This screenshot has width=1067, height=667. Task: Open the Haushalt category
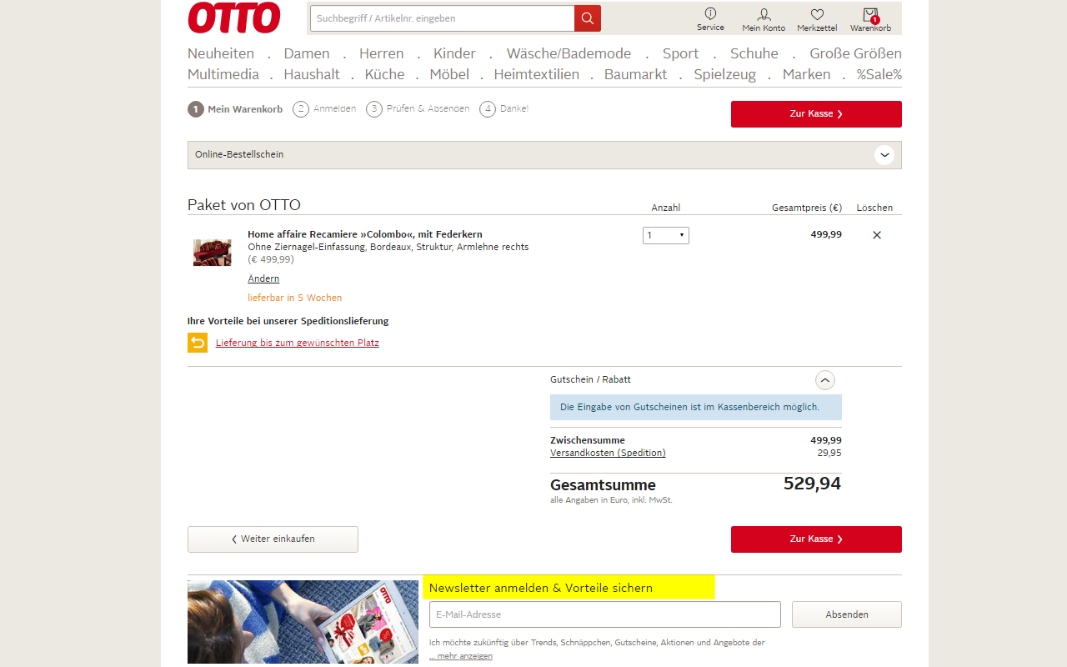click(312, 74)
